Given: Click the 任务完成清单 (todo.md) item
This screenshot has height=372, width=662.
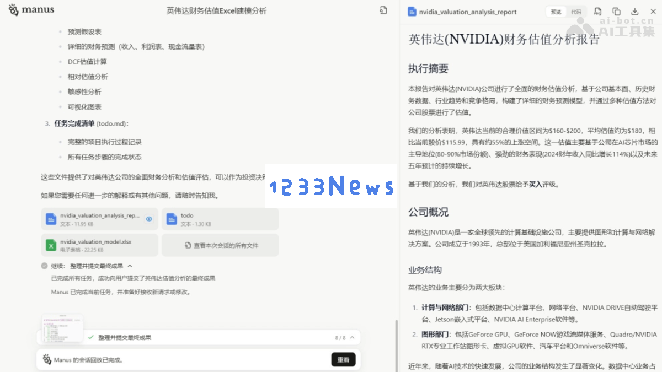Looking at the screenshot, I should [91, 123].
